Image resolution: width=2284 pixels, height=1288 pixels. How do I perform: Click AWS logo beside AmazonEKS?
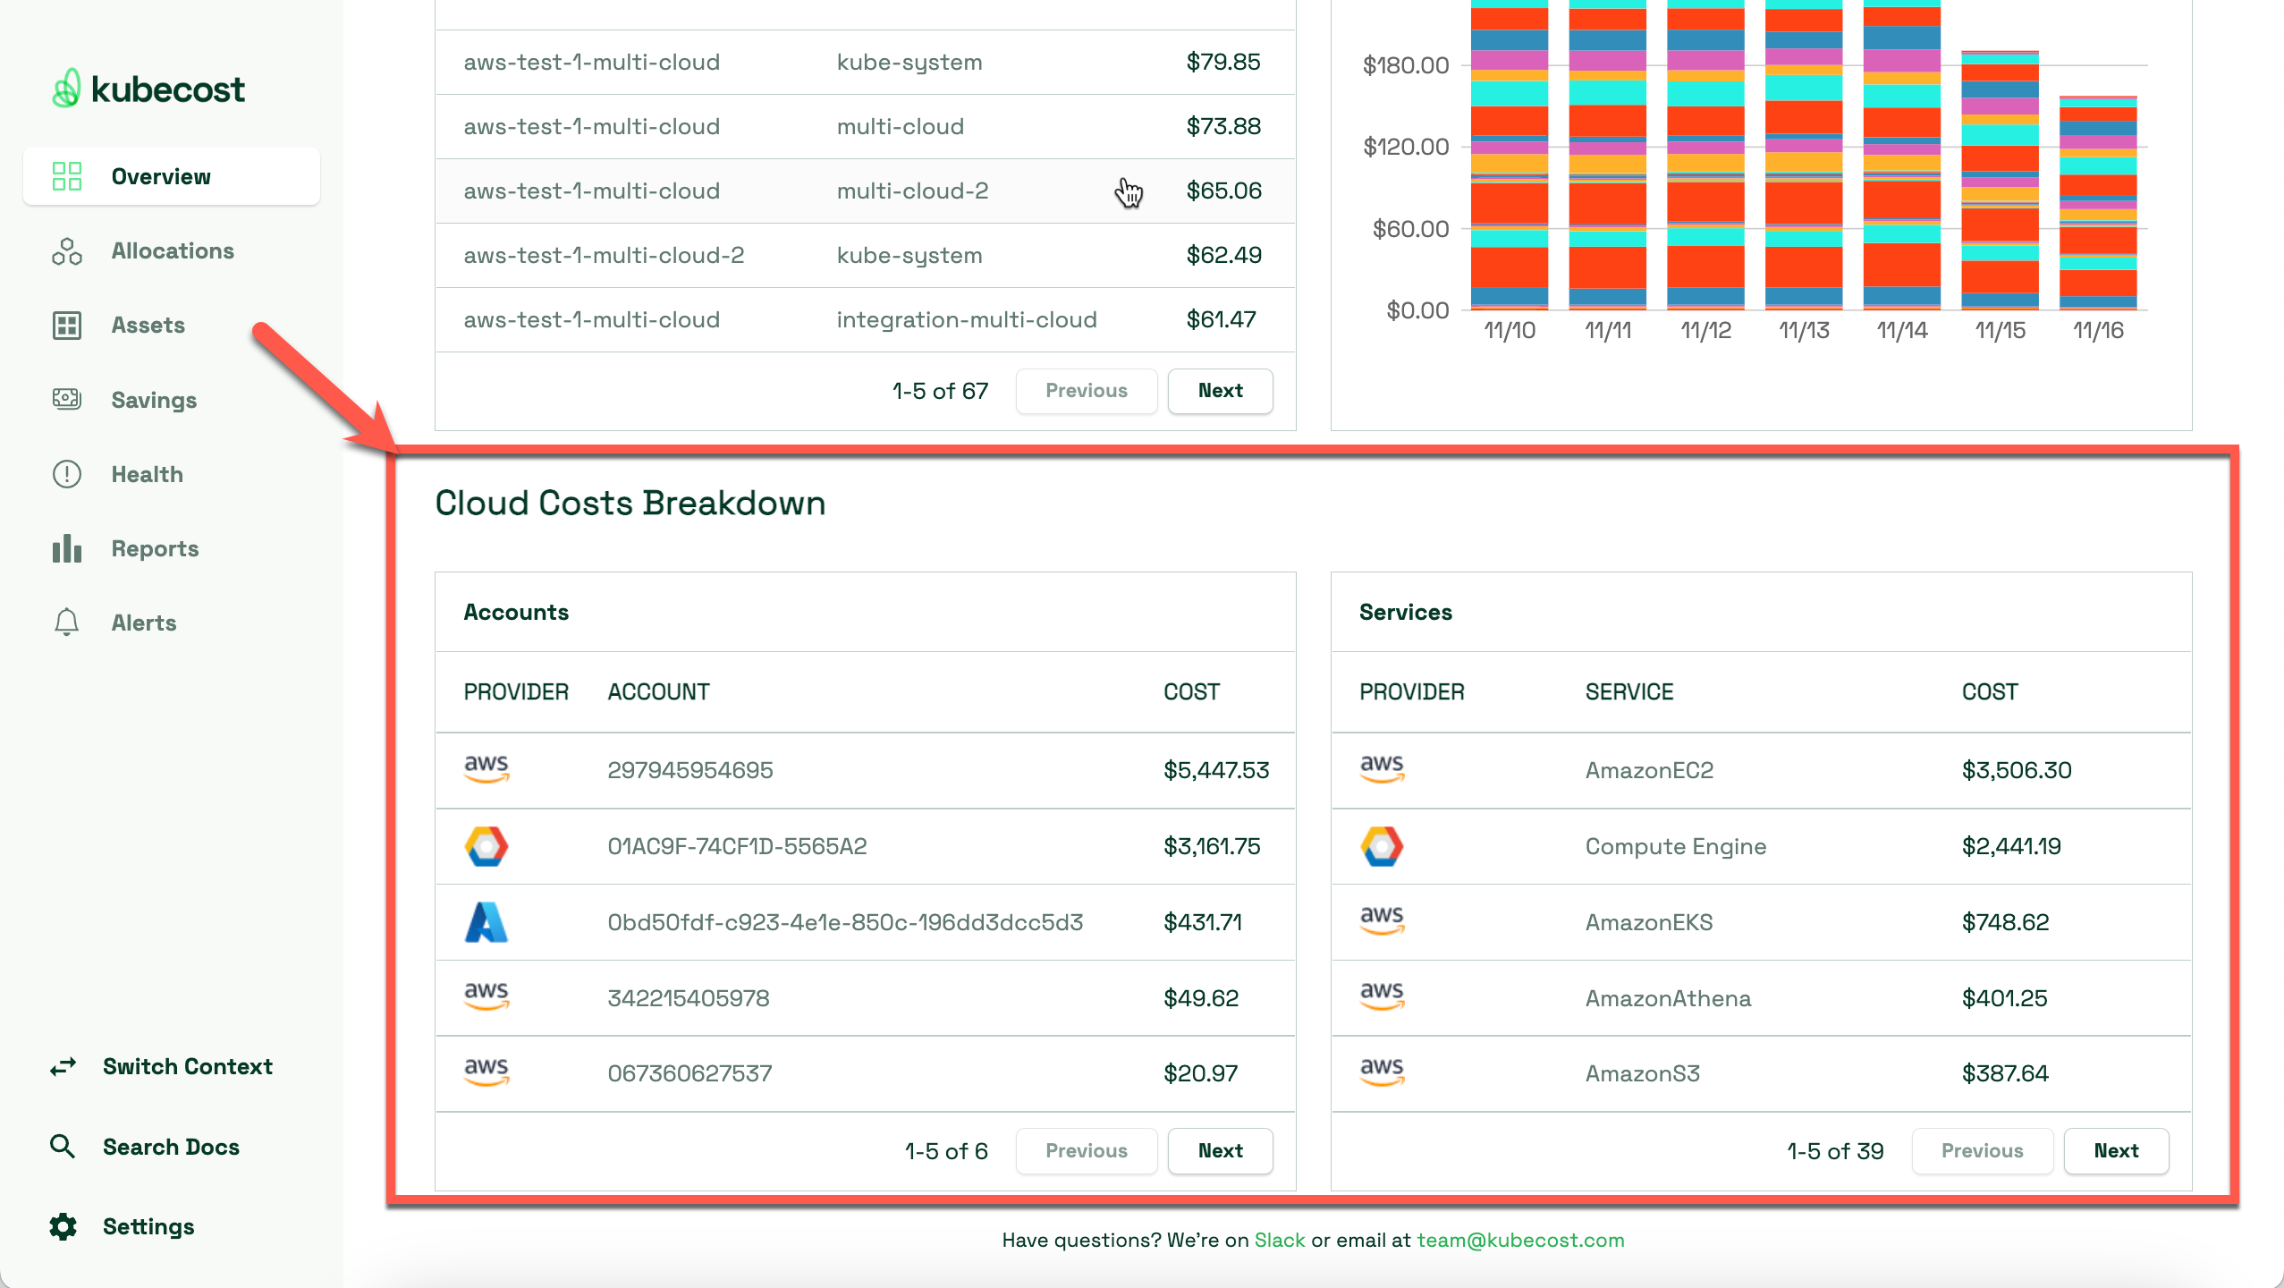click(x=1383, y=921)
